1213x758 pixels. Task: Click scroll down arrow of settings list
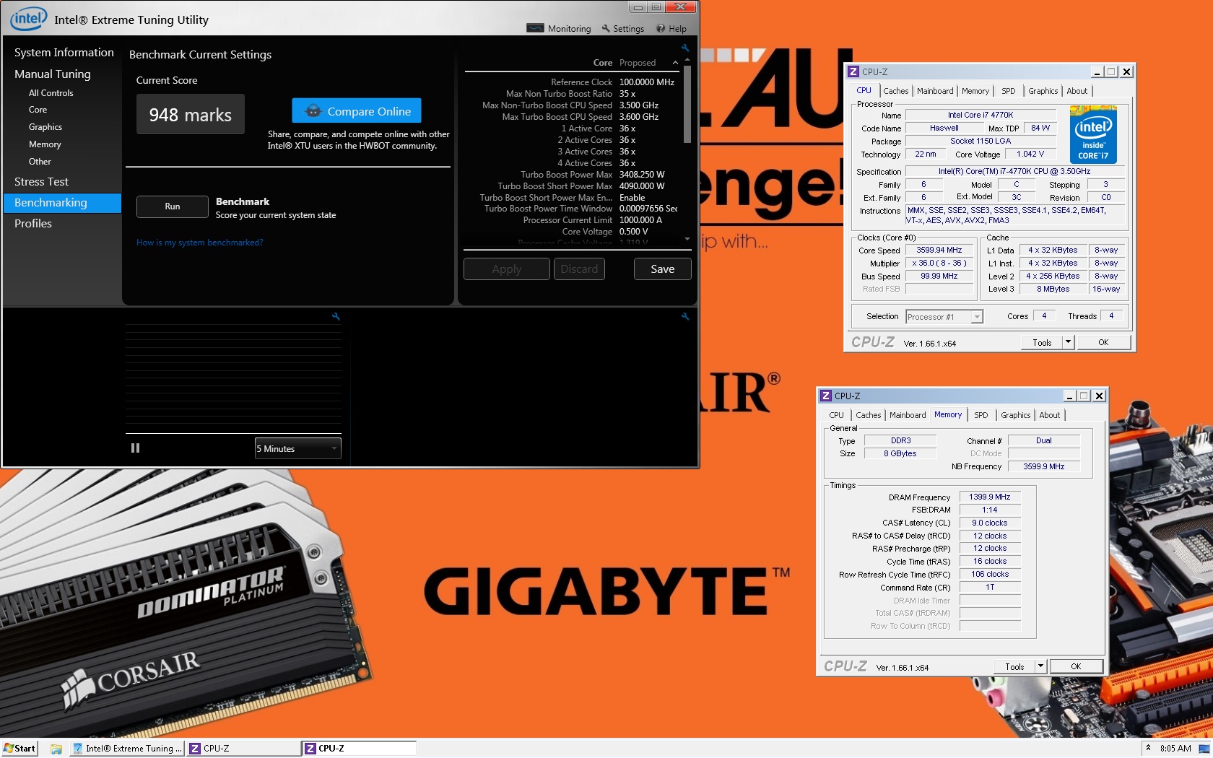point(687,239)
